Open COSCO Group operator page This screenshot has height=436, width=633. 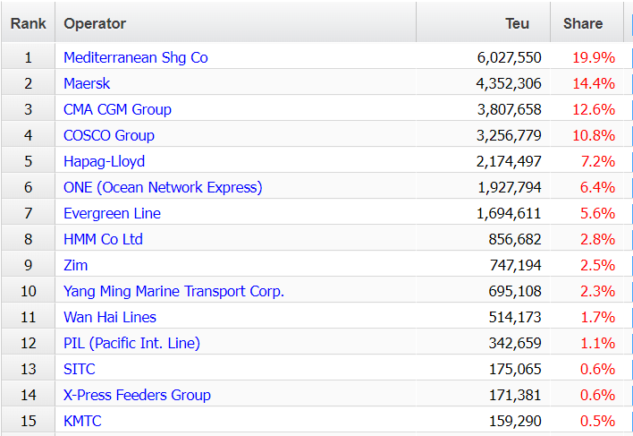pos(109,135)
